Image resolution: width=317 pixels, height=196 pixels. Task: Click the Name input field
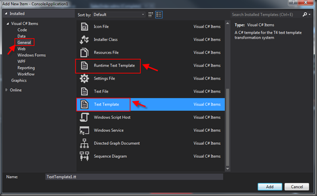(x=134, y=177)
